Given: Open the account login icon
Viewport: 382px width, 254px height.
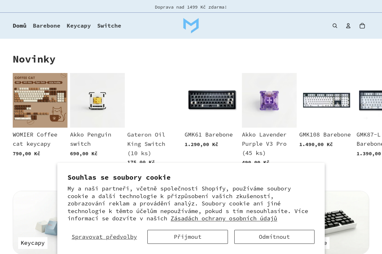Looking at the screenshot, I should tap(348, 26).
